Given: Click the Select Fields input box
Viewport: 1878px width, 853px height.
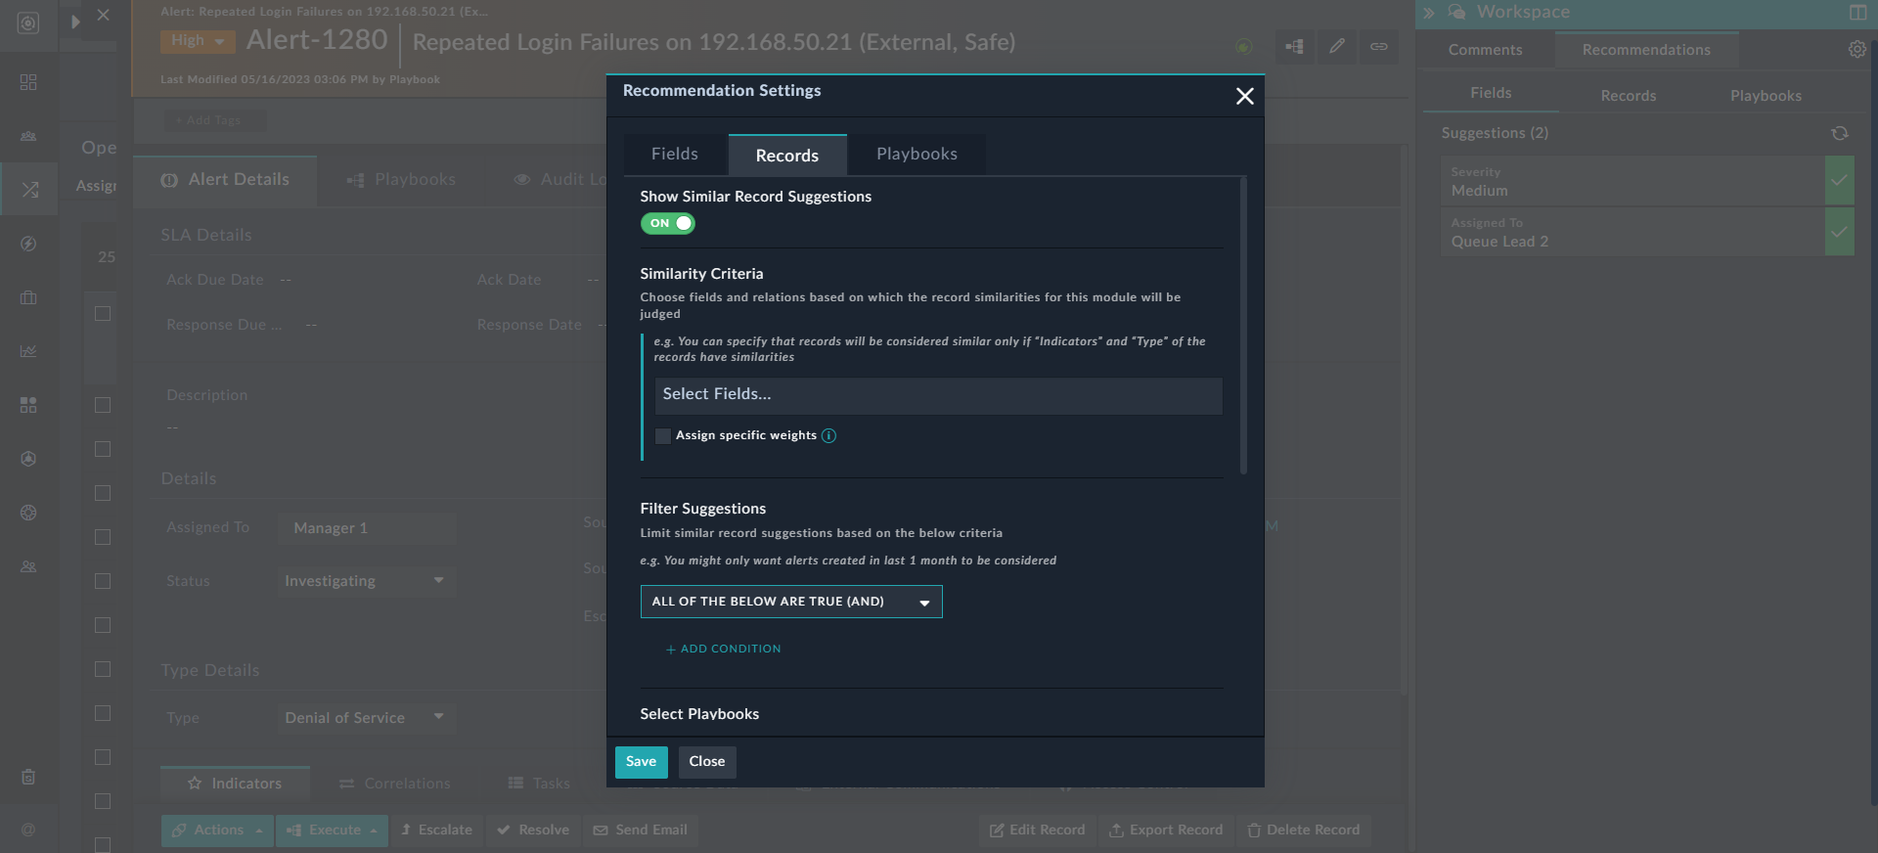Looking at the screenshot, I should [937, 394].
